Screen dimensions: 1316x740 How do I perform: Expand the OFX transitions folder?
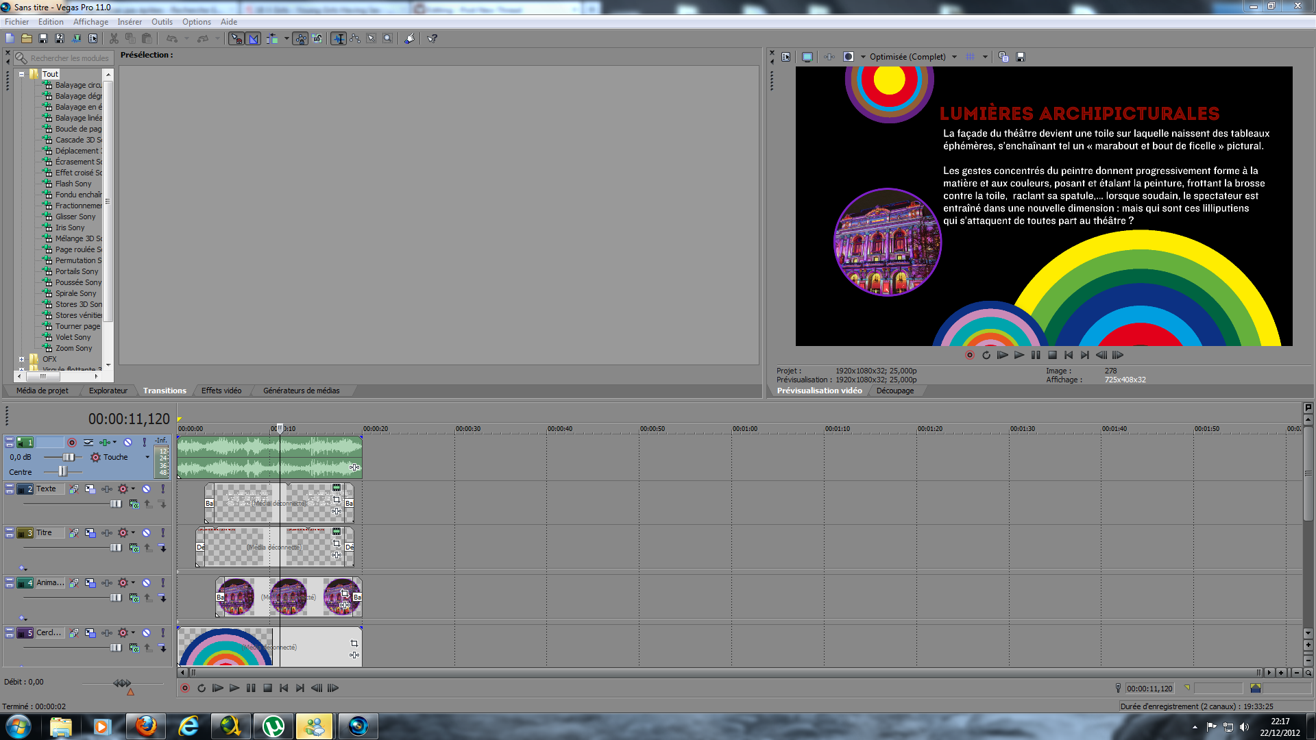(x=21, y=359)
